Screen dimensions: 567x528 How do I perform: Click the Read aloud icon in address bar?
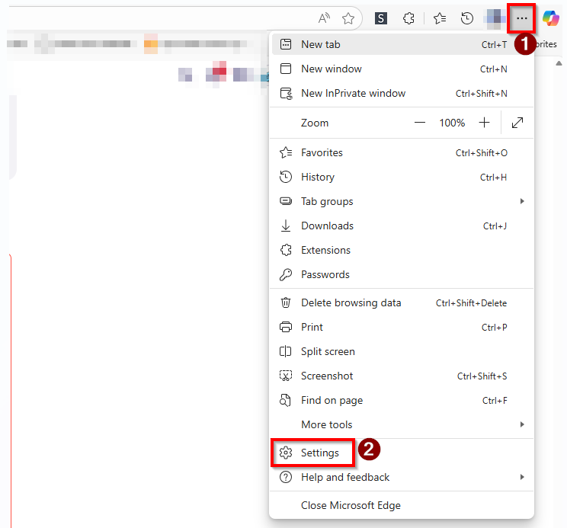(324, 18)
